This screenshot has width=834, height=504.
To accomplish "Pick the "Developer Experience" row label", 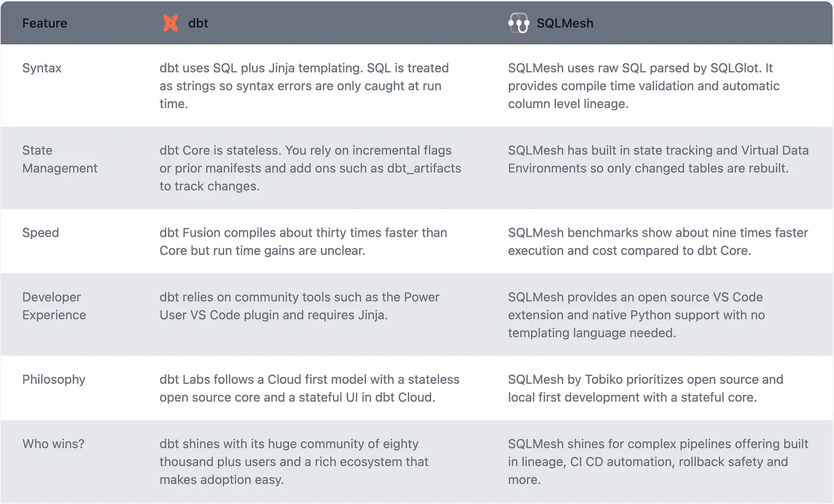I will (54, 306).
